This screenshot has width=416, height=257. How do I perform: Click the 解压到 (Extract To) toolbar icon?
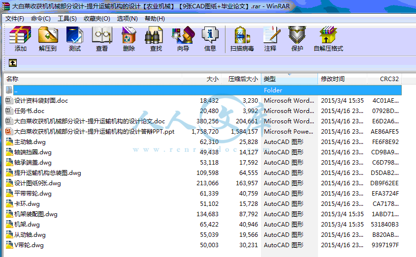[48, 35]
